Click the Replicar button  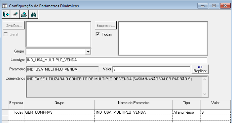pyautogui.click(x=200, y=69)
